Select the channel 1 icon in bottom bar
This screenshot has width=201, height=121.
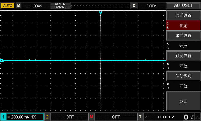4,117
